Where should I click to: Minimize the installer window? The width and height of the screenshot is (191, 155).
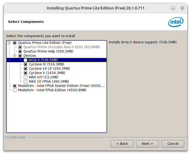coord(173,8)
